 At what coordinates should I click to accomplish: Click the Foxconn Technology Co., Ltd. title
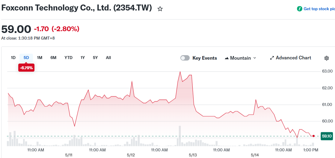pyautogui.click(x=76, y=8)
